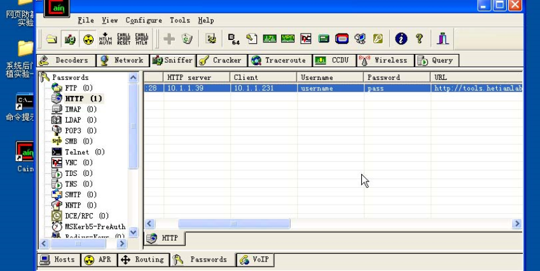Click the CHALL SPOOF NTLM icon
This screenshot has height=271, width=540.
(142, 39)
